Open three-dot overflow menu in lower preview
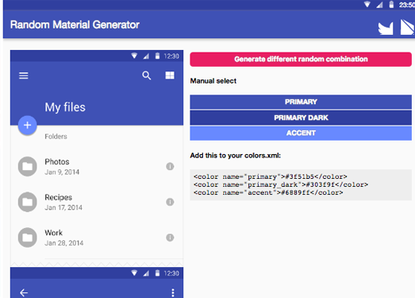 tap(173, 292)
